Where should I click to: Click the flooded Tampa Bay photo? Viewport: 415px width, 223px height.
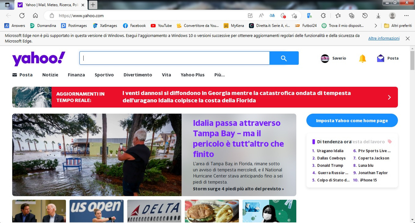[x=97, y=155]
